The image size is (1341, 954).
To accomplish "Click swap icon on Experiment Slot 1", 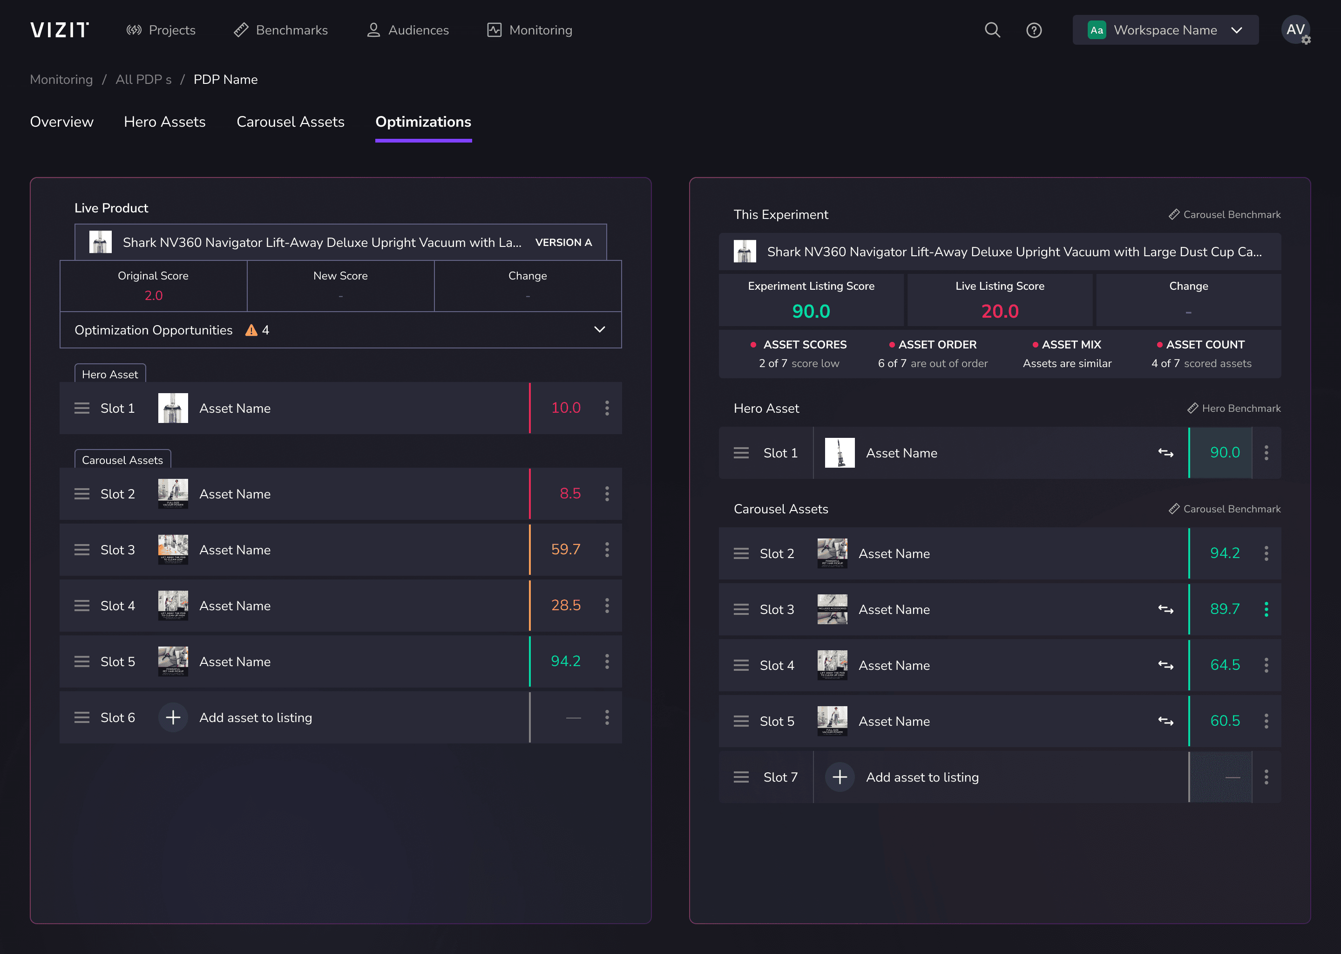I will (1165, 453).
